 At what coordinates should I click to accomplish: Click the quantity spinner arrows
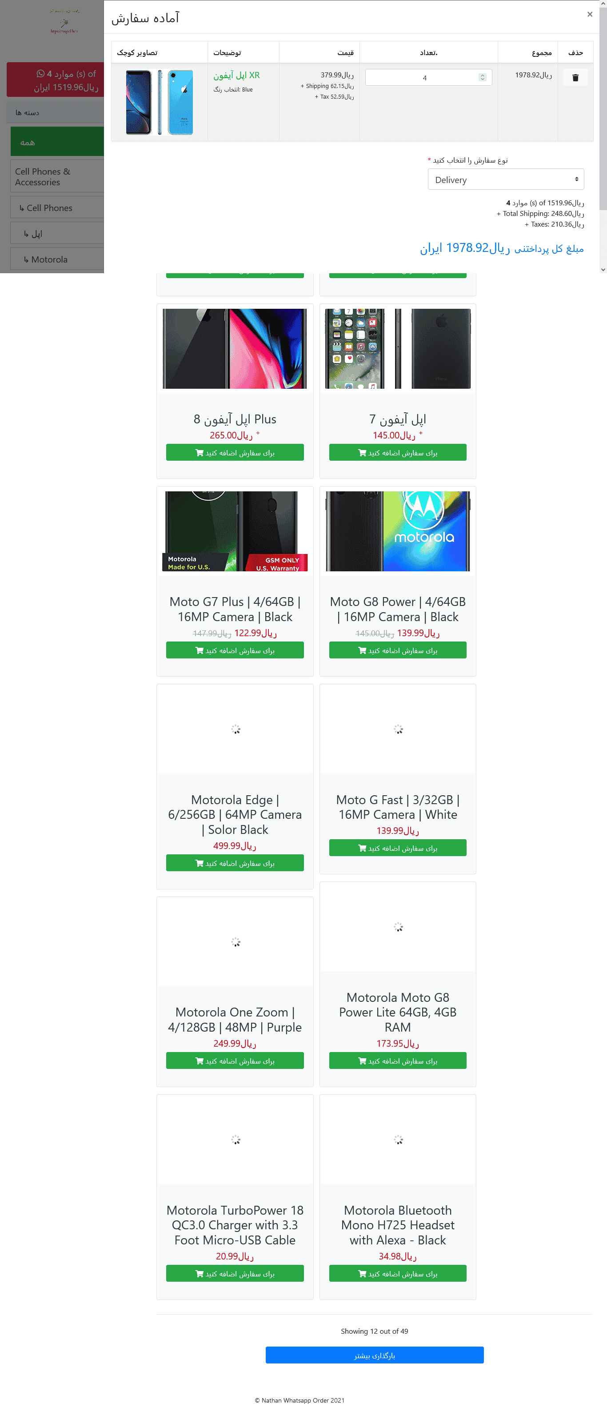pos(482,77)
